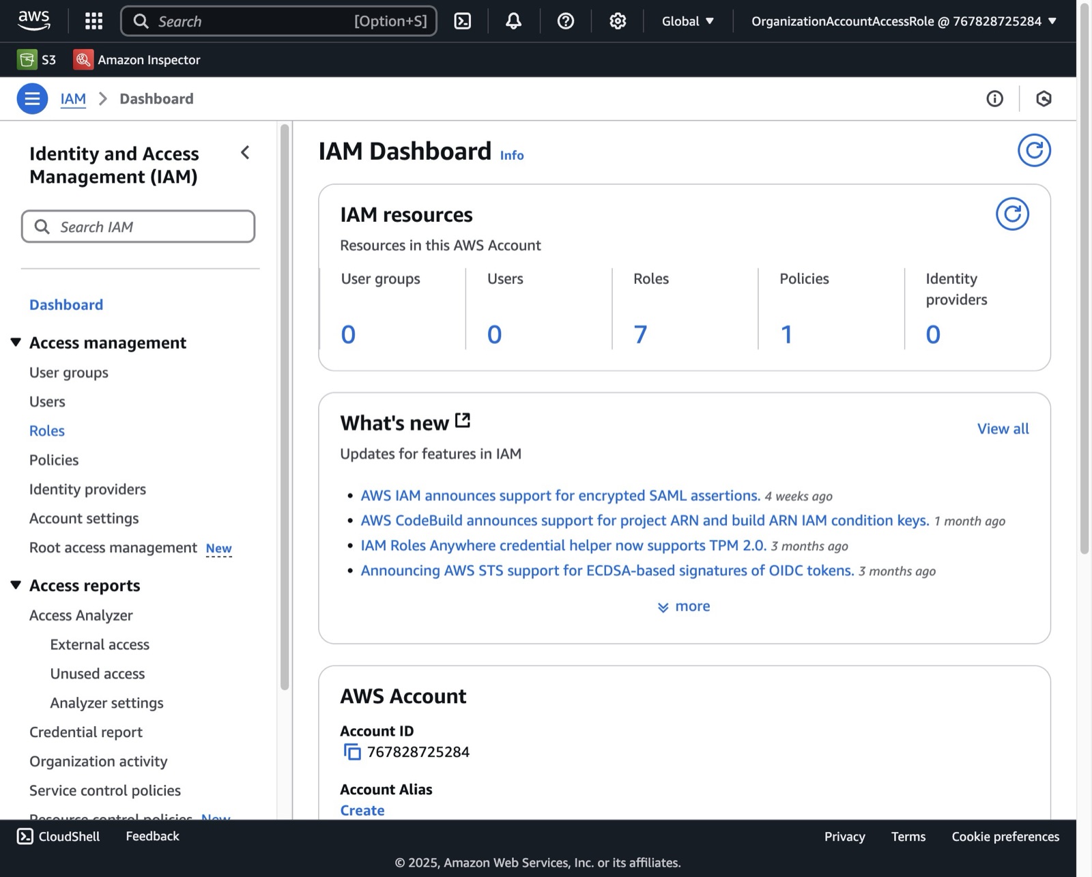The image size is (1092, 877).
Task: Collapse the Access management section
Action: coord(16,342)
